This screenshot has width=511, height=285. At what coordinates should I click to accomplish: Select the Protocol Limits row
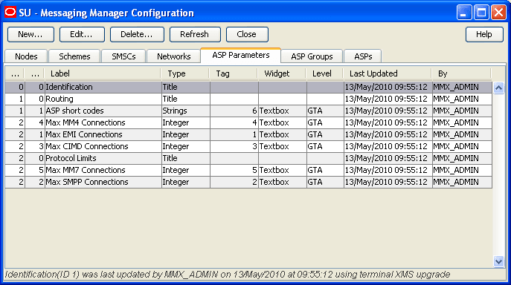[248, 158]
